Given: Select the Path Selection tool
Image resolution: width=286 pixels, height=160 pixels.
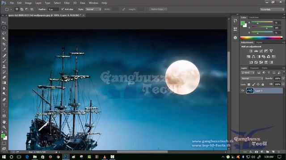Looking at the screenshot, I should pos(4,111).
